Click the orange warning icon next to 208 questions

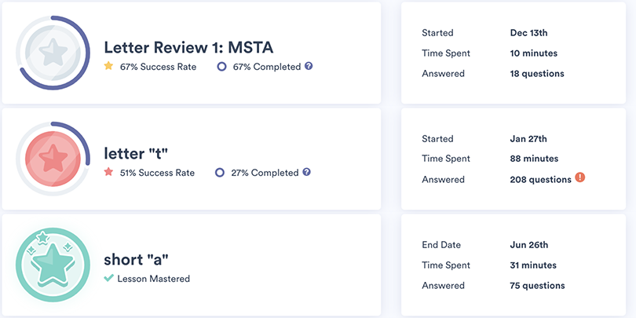point(580,177)
